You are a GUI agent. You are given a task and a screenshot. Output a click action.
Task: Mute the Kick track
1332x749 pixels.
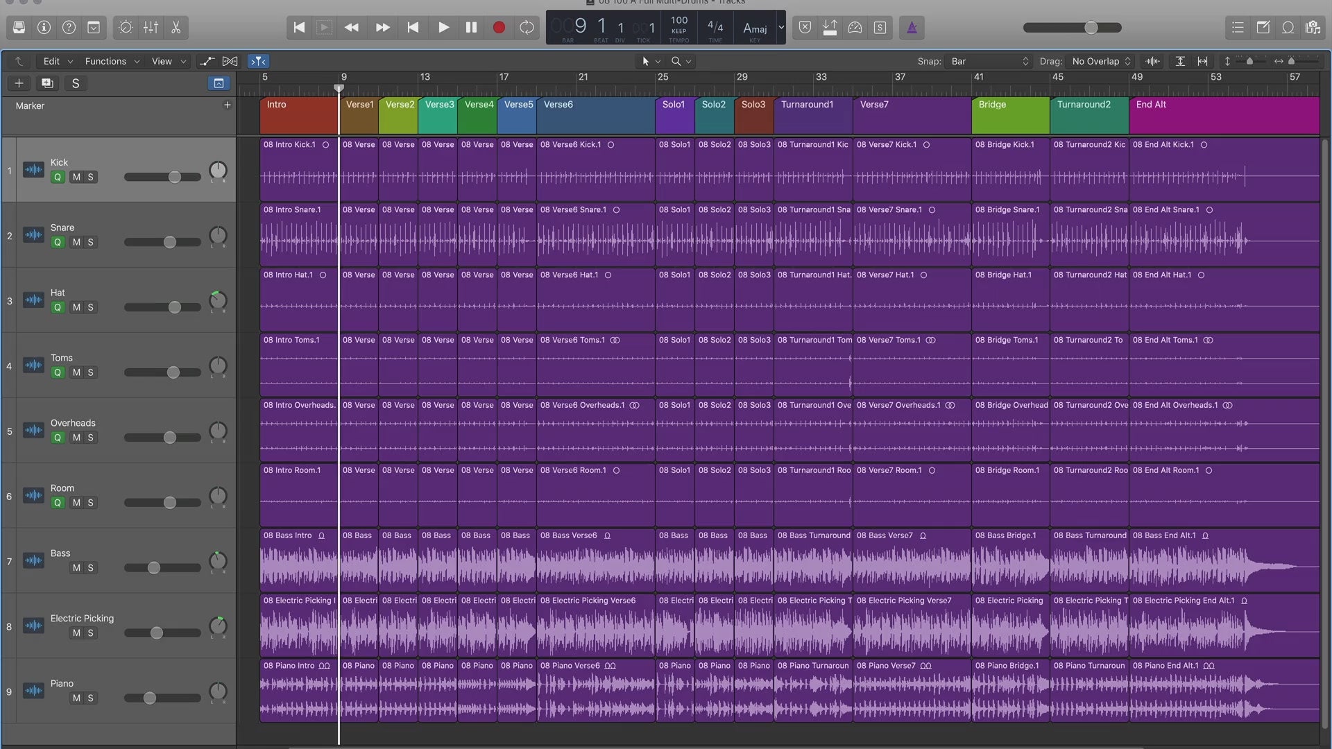click(x=76, y=177)
